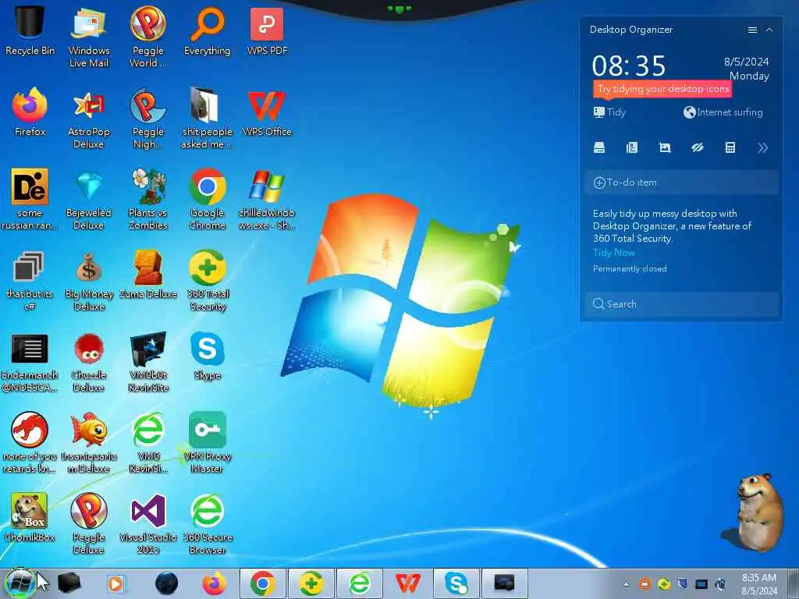Click the Tidy button in Desktop Organizer
799x599 pixels.
click(609, 112)
